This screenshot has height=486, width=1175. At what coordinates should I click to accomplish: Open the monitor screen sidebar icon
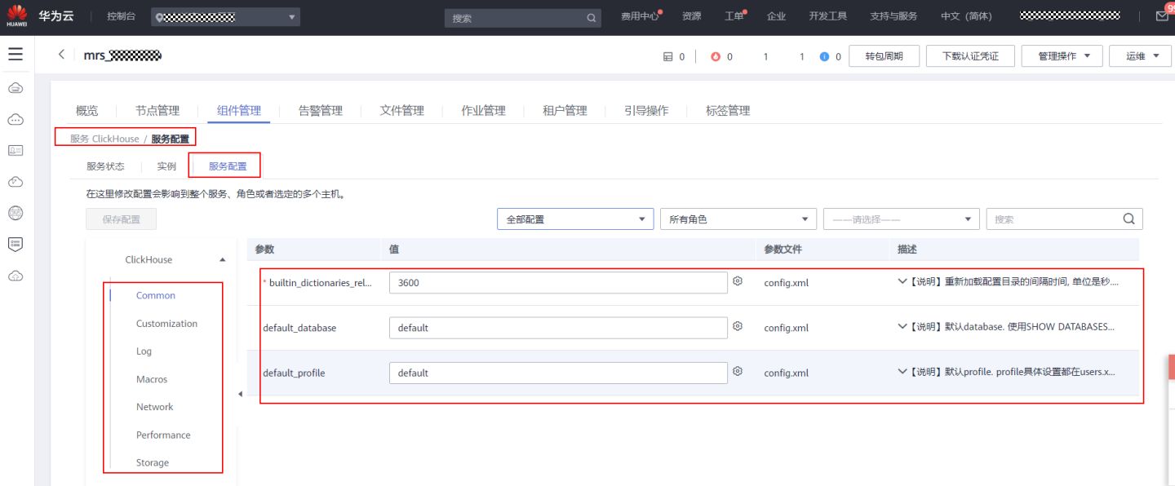[16, 244]
